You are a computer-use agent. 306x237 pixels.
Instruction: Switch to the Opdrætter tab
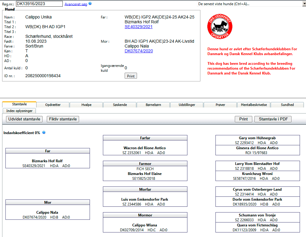(x=53, y=105)
